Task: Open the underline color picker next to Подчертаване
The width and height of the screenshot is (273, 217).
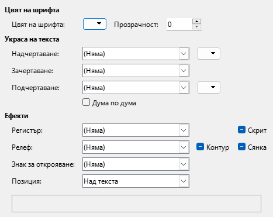Action: pos(209,87)
